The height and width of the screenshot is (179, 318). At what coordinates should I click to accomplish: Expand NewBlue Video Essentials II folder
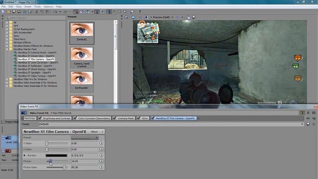7,83
